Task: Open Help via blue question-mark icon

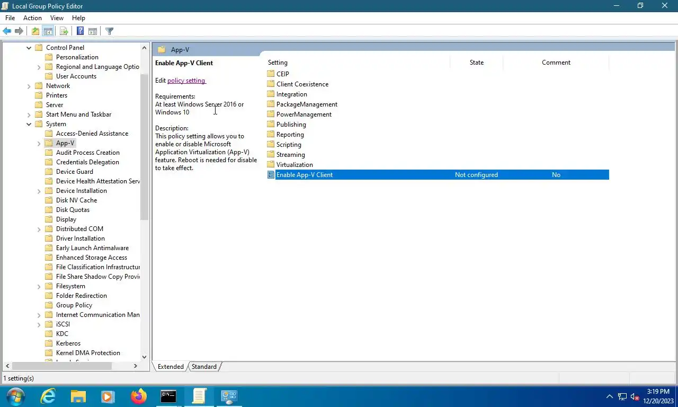Action: click(x=80, y=31)
